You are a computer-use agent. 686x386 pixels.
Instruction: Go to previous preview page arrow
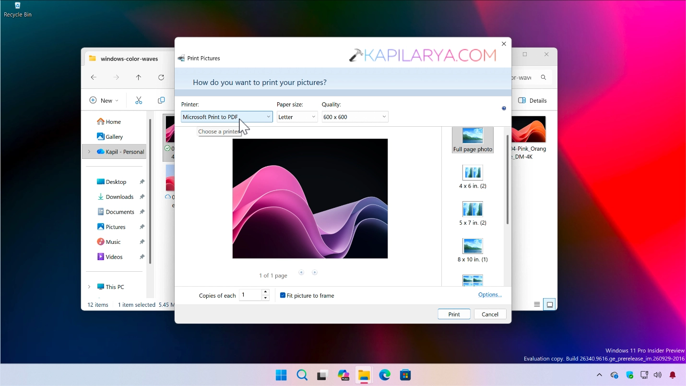coord(301,272)
